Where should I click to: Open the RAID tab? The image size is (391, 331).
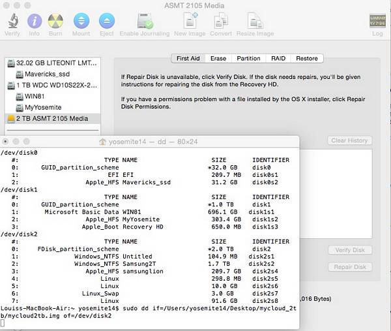pyautogui.click(x=279, y=58)
